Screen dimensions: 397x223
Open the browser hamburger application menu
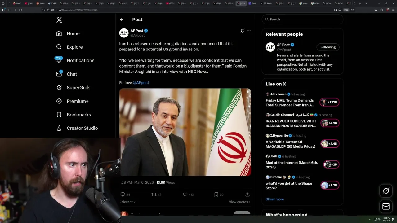[393, 10]
